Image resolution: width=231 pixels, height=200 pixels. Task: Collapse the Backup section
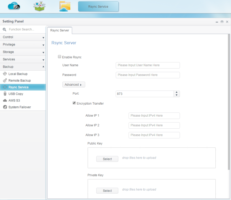[23, 67]
